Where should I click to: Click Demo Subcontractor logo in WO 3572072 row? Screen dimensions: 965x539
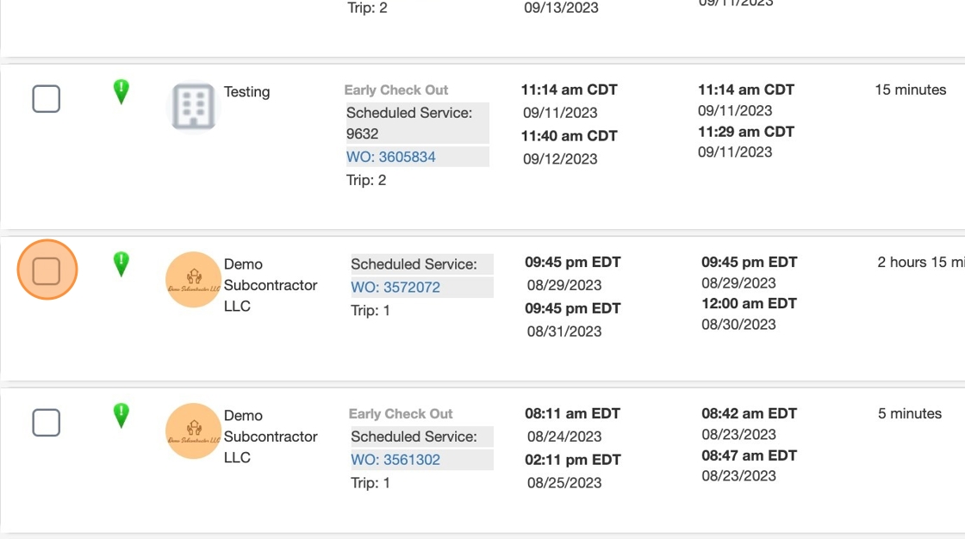pyautogui.click(x=193, y=280)
